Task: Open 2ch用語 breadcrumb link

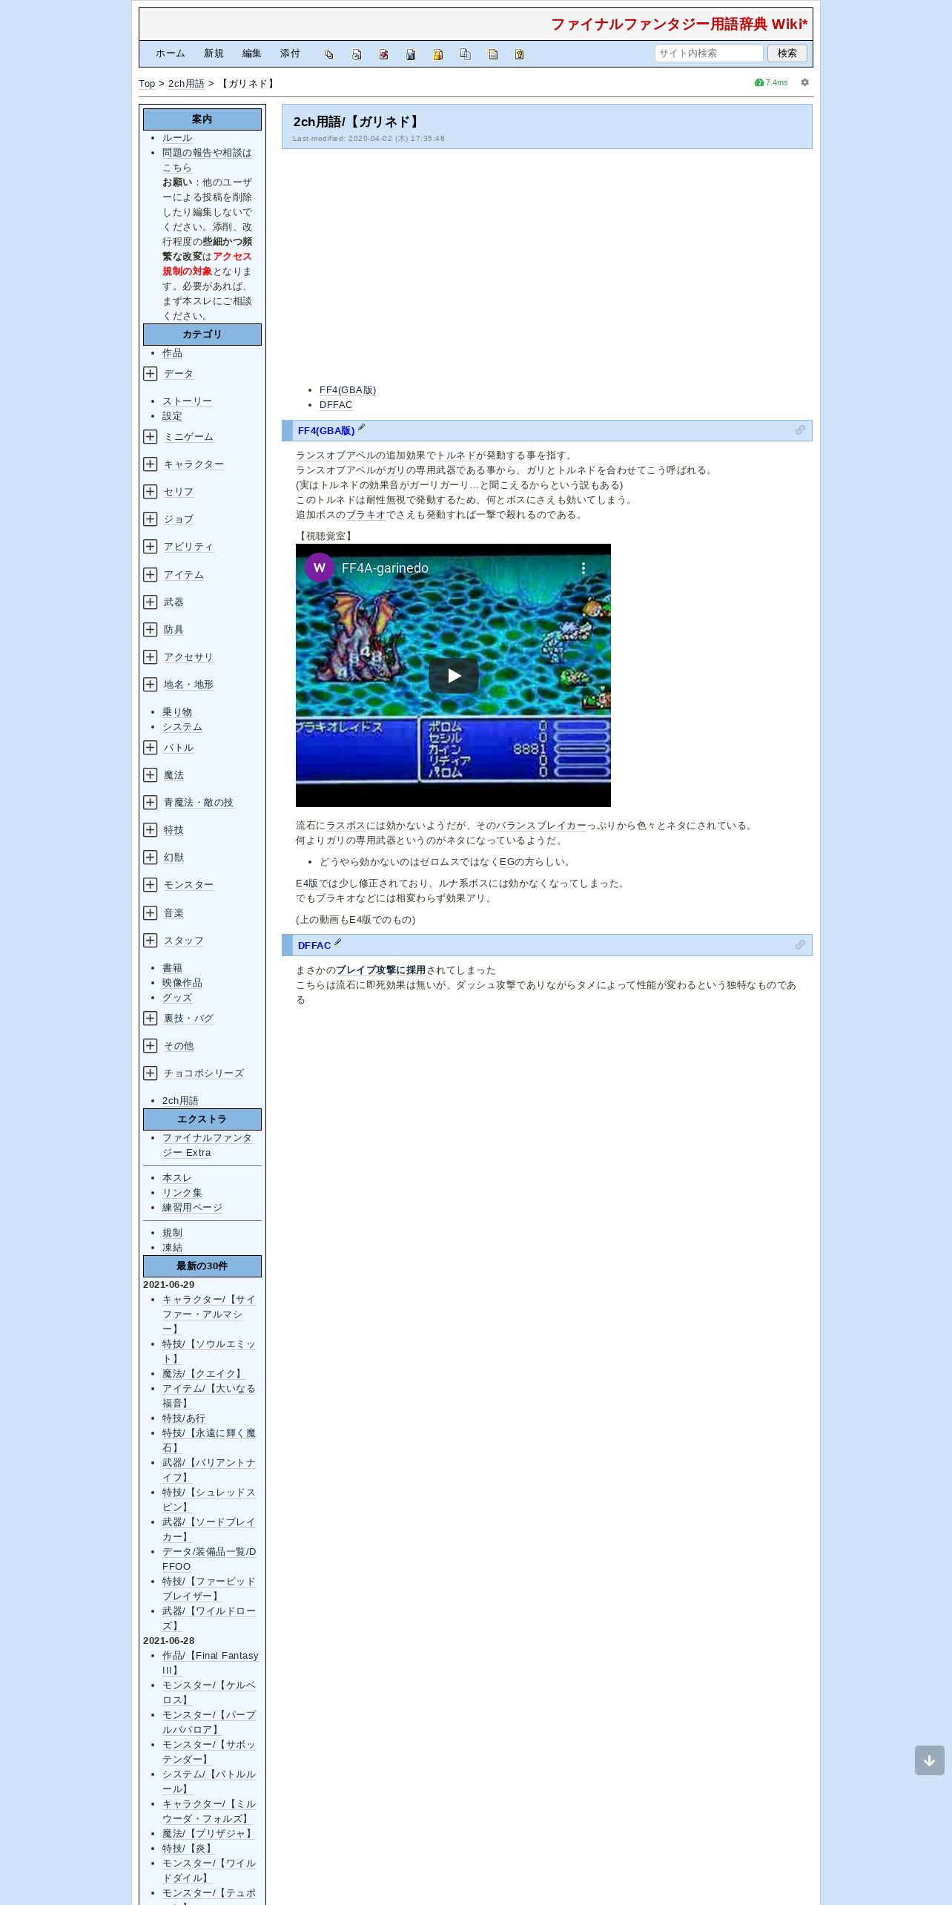Action: pos(186,84)
